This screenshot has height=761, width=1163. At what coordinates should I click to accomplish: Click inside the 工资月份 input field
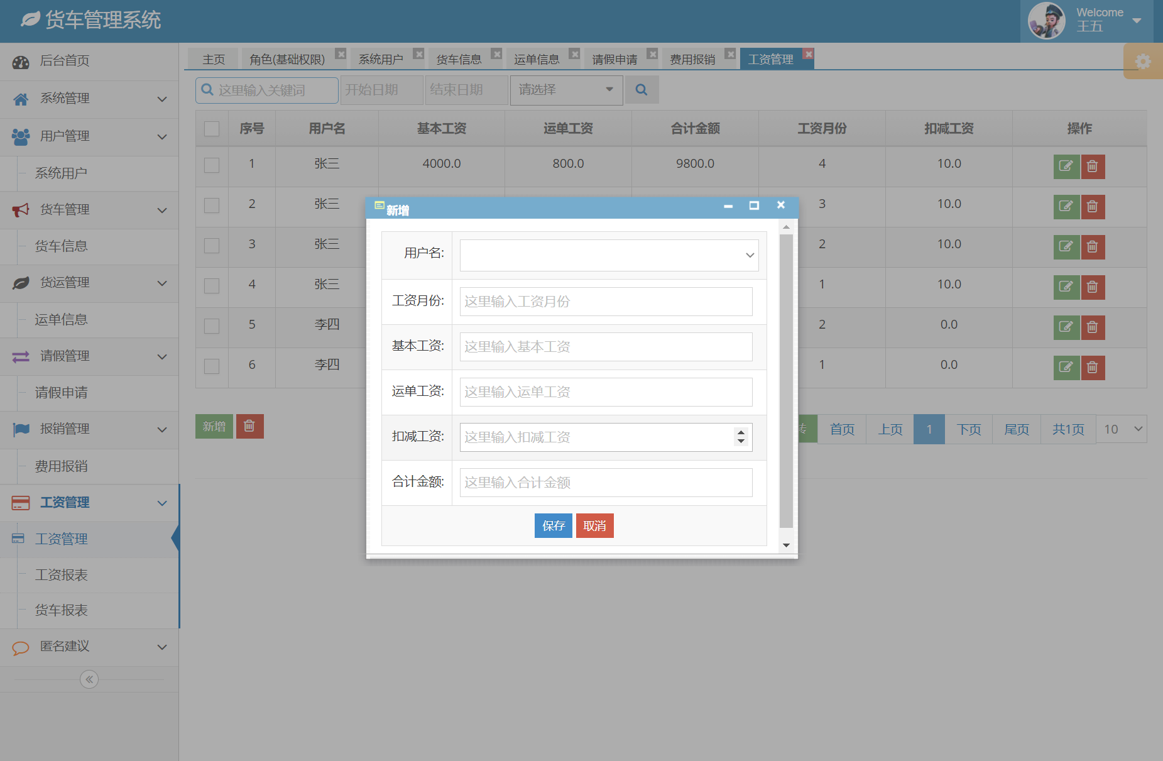(x=604, y=302)
